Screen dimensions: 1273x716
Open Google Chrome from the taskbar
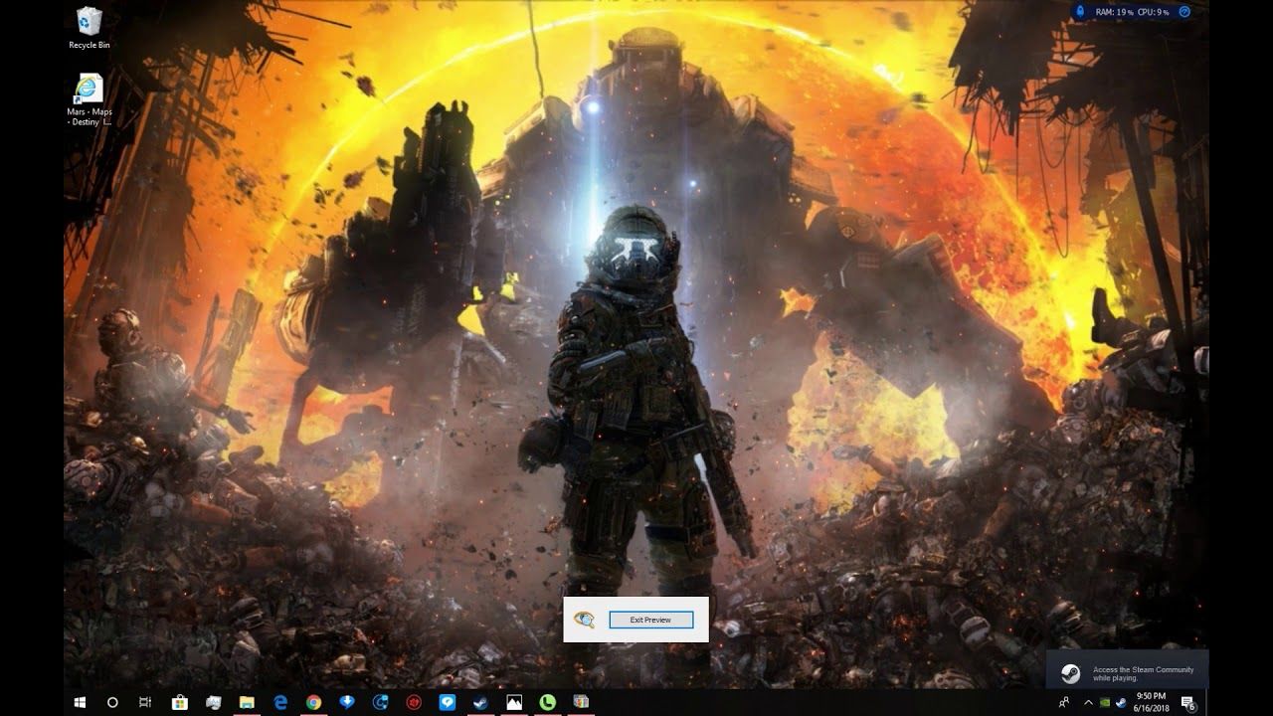312,702
